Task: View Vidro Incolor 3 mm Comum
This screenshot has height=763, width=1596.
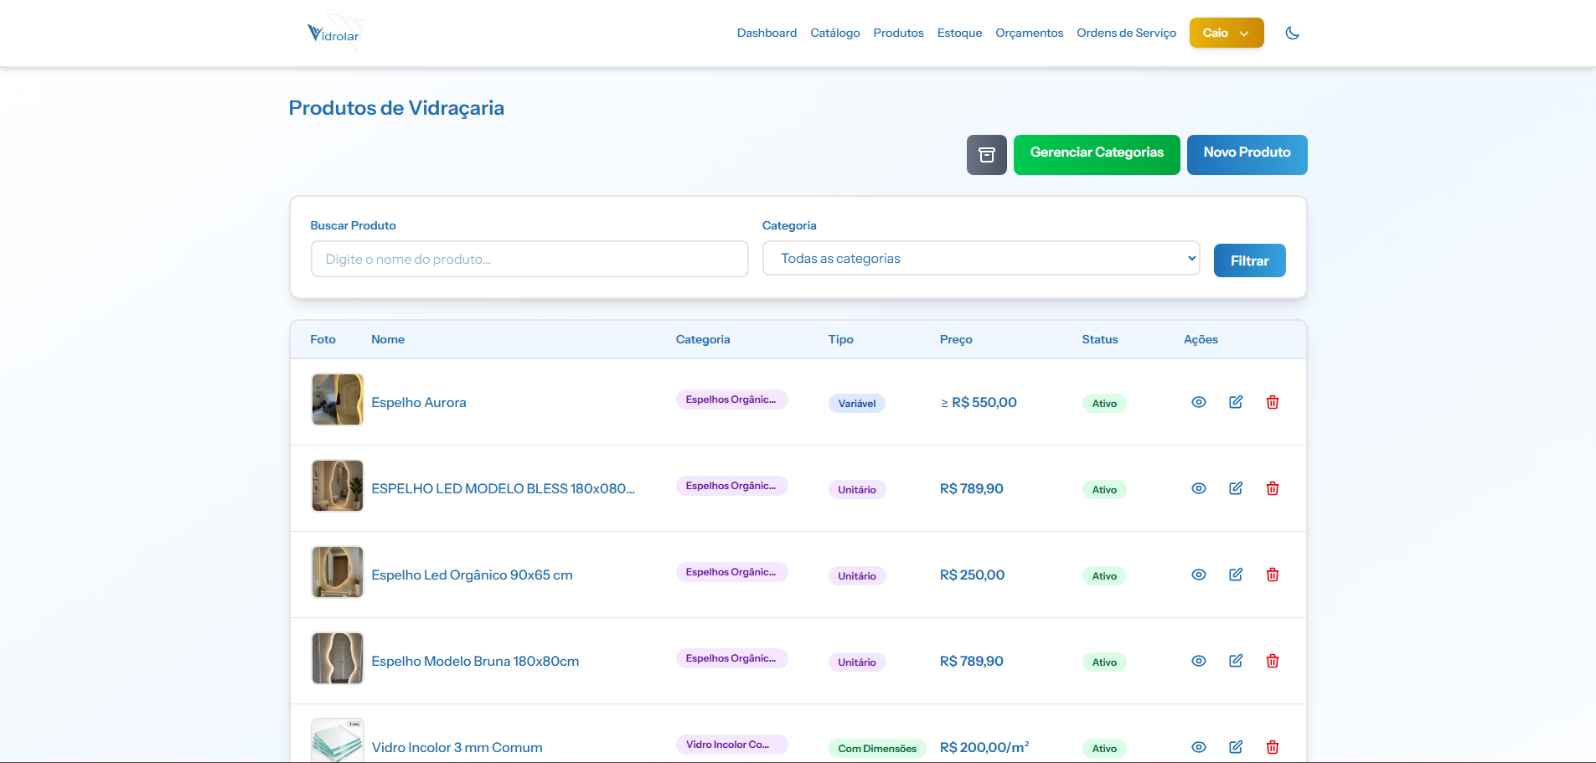Action: click(x=1199, y=747)
